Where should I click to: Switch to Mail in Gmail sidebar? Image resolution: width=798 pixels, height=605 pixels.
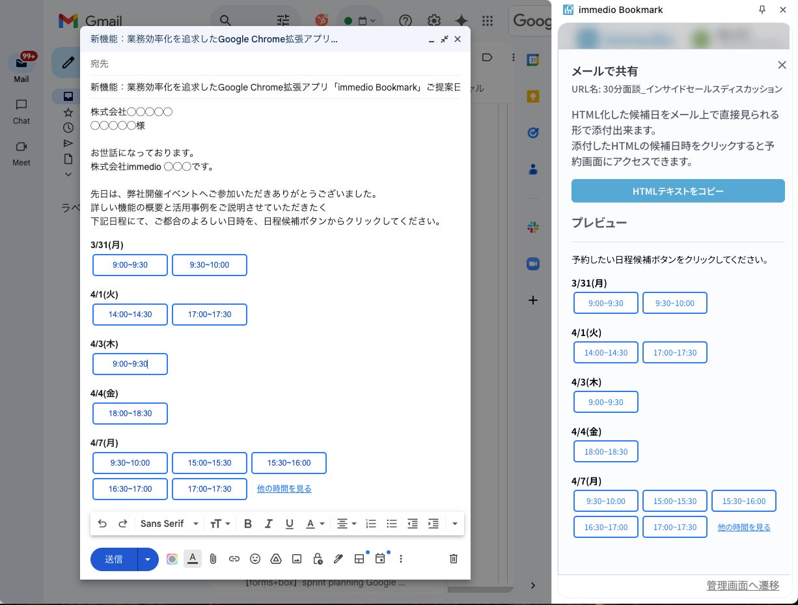[21, 68]
